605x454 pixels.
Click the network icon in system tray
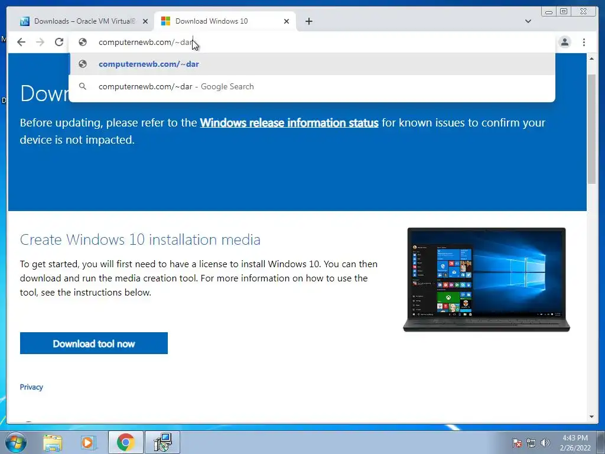531,443
